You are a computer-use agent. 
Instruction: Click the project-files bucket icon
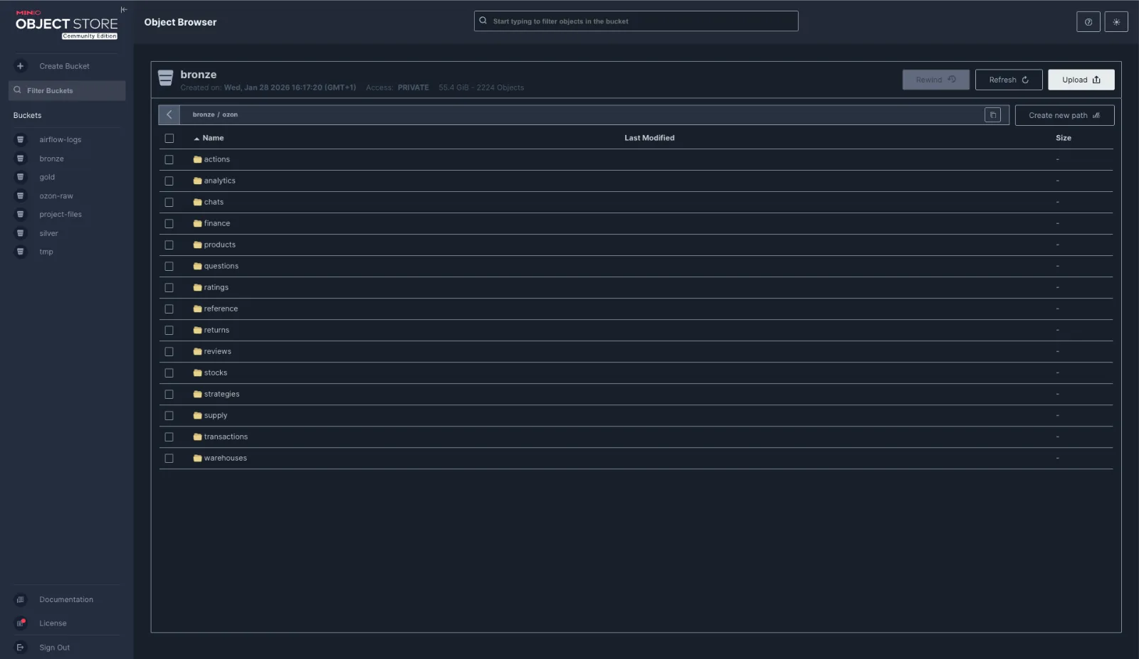coord(20,215)
